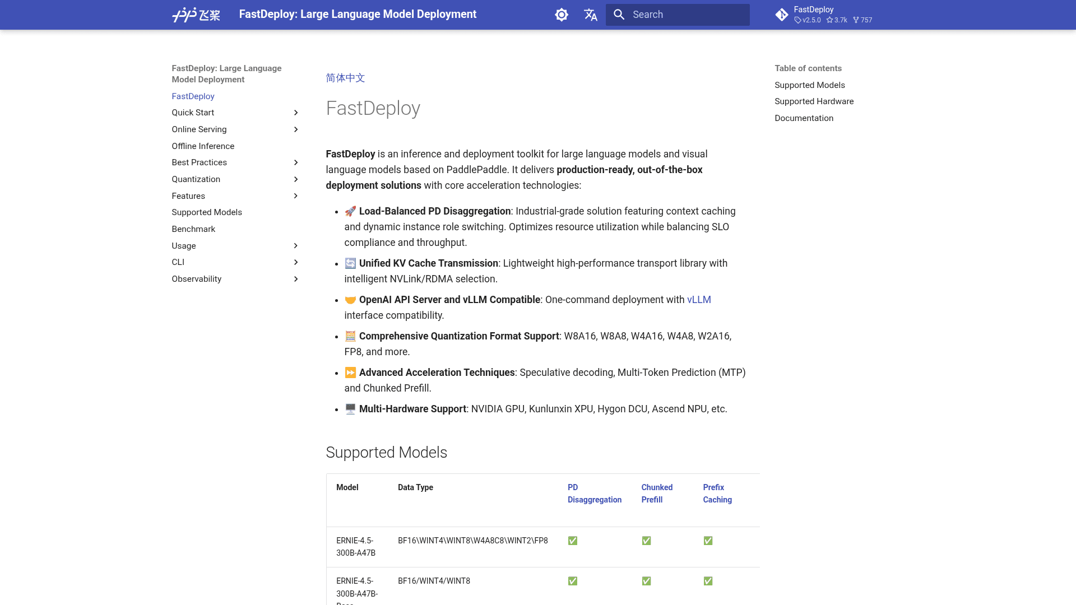The width and height of the screenshot is (1076, 605).
Task: Expand the Observability chevron
Action: pyautogui.click(x=296, y=279)
